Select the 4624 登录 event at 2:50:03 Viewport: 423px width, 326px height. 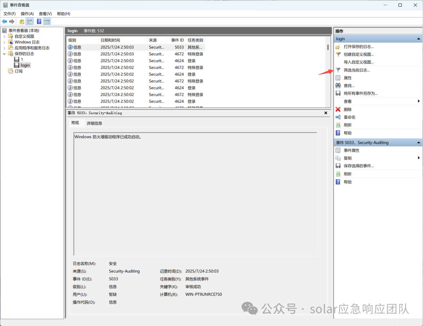[x=136, y=61]
